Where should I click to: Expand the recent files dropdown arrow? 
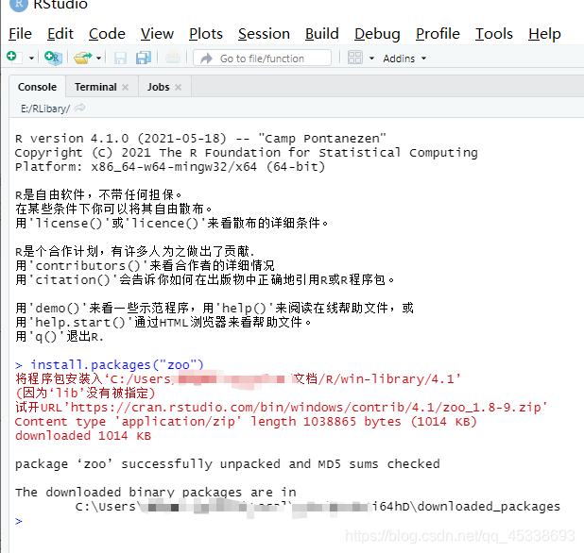click(98, 58)
